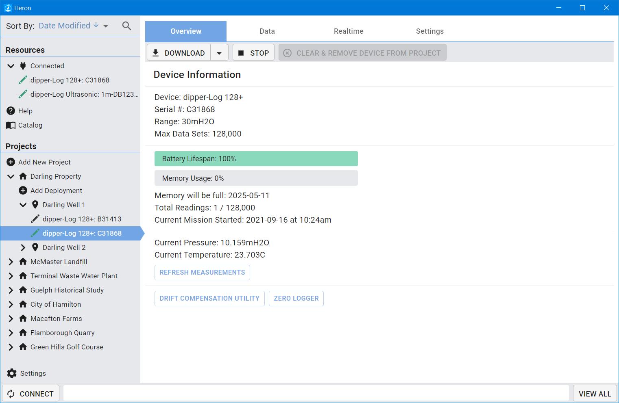Toggle sort direction arrow next to Date Modified
Image resolution: width=619 pixels, height=403 pixels.
coord(96,25)
